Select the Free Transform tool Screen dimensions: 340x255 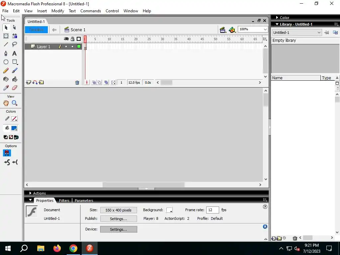pyautogui.click(x=6, y=36)
